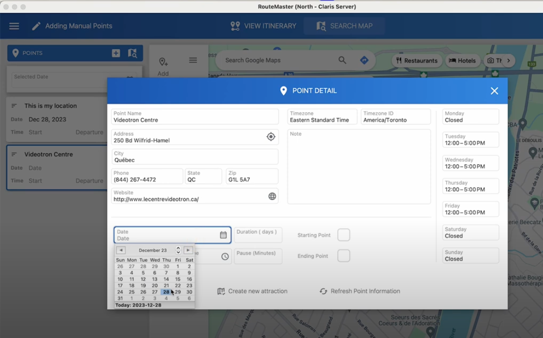
Task: Click the Monday hours field
Action: [x=470, y=117]
